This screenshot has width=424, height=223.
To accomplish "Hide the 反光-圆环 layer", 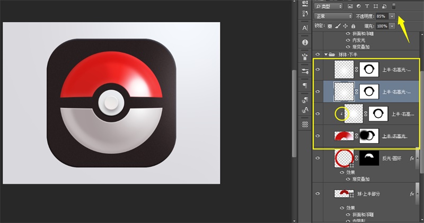I will pos(318,157).
